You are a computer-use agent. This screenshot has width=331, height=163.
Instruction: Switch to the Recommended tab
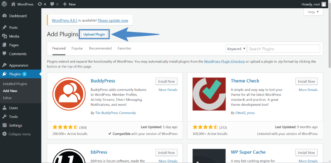click(x=100, y=48)
